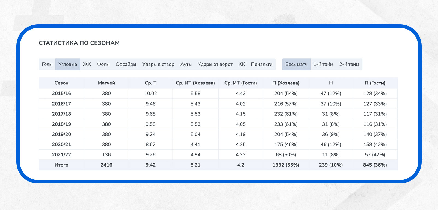438x210 pixels.
Task: Select the 2015/16 season row label
Action: point(61,94)
